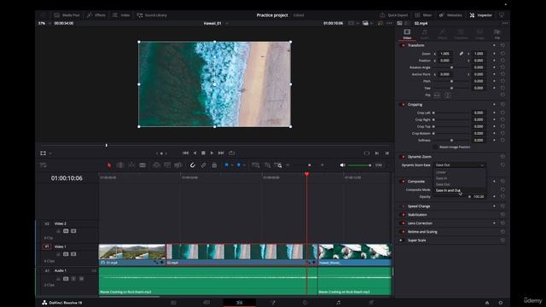
Task: Toggle the magnet Snapping icon
Action: (193, 165)
